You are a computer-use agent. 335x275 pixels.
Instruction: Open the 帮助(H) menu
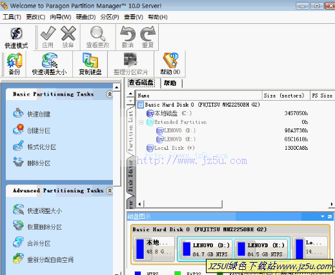pos(157,17)
